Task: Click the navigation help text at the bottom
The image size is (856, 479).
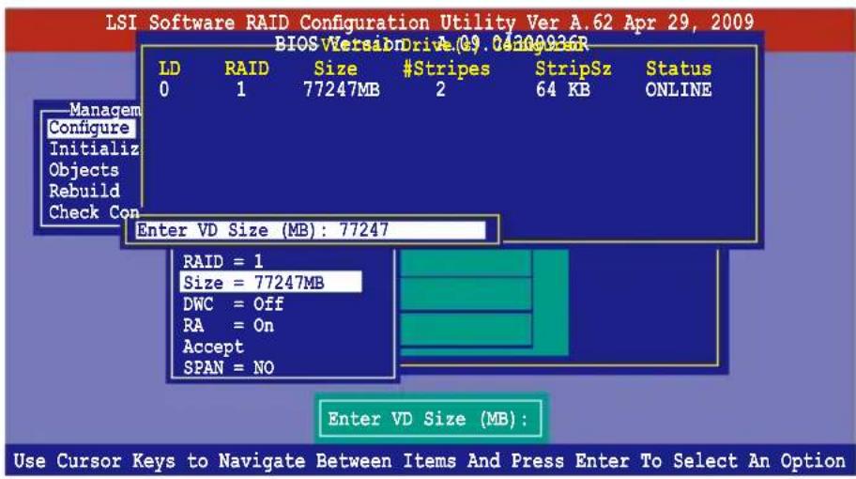Action: click(429, 461)
